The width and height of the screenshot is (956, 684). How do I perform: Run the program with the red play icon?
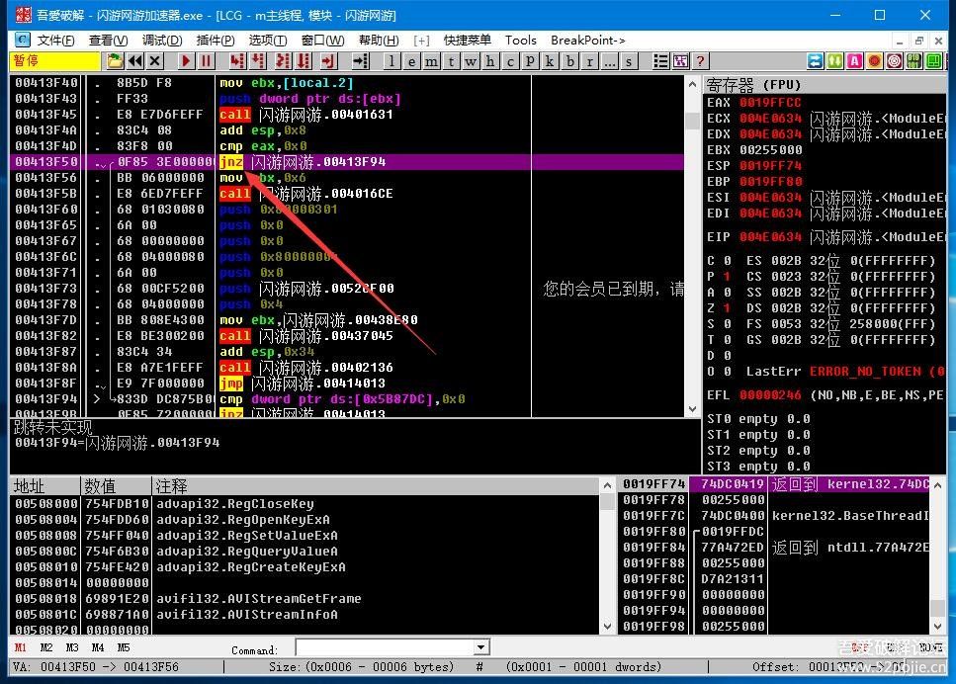[x=186, y=61]
